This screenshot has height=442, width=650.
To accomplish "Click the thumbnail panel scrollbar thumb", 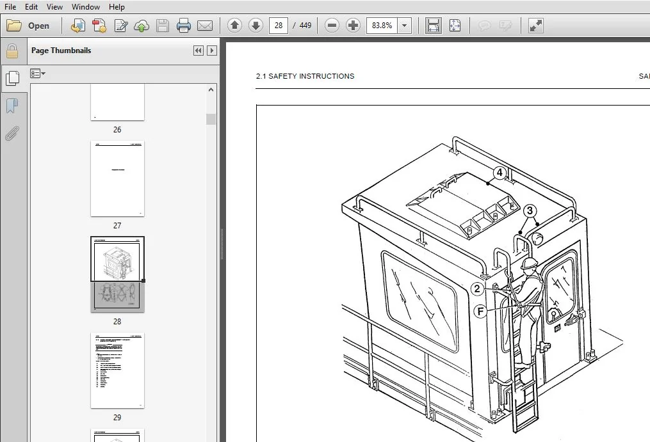I will [211, 119].
